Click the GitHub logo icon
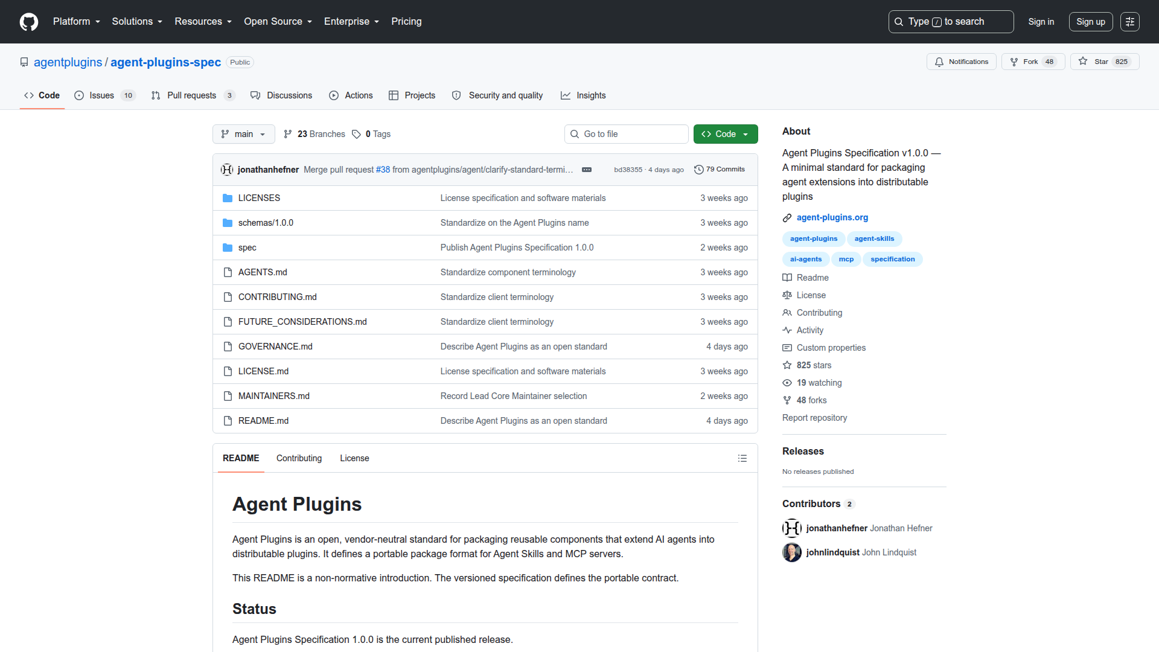This screenshot has height=652, width=1159. (x=29, y=22)
